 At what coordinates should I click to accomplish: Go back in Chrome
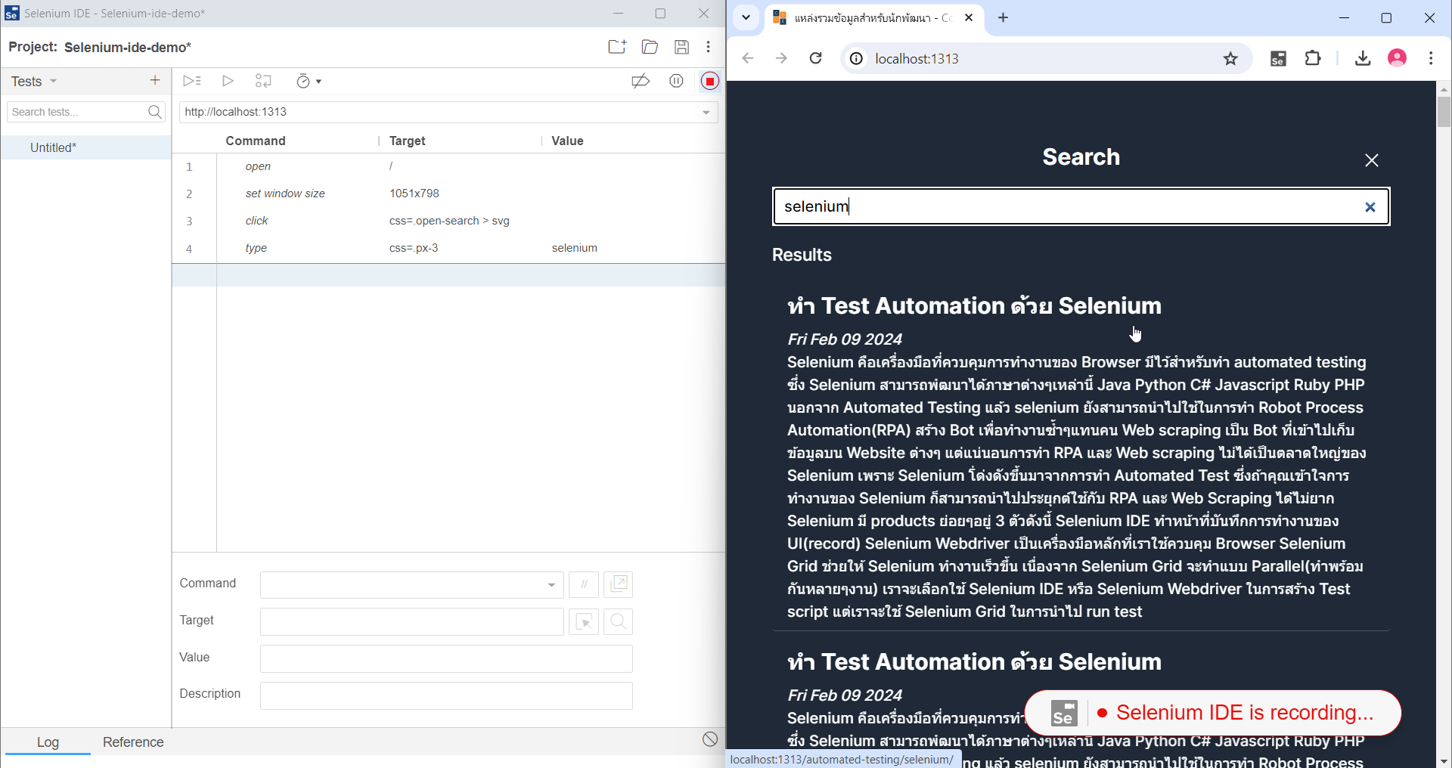coord(748,58)
